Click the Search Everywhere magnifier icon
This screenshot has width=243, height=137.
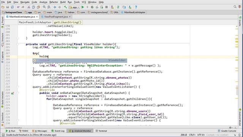[x=235, y=7]
